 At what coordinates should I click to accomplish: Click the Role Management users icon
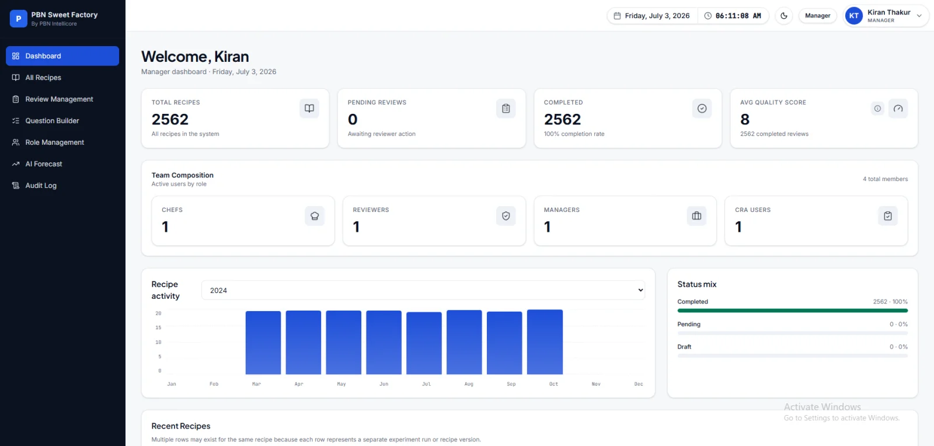tap(16, 142)
